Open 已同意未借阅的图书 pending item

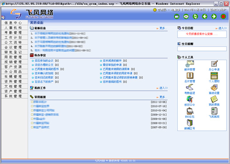point(47,69)
